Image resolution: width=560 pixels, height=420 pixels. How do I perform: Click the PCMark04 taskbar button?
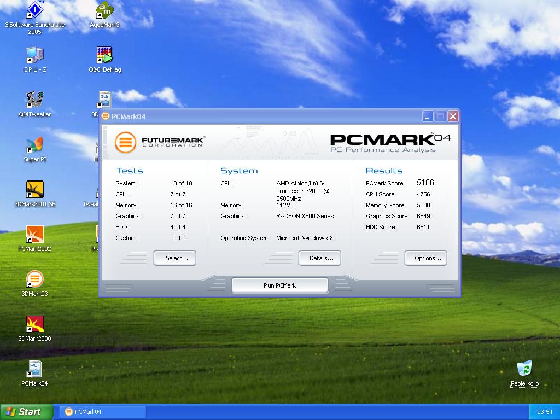click(103, 412)
